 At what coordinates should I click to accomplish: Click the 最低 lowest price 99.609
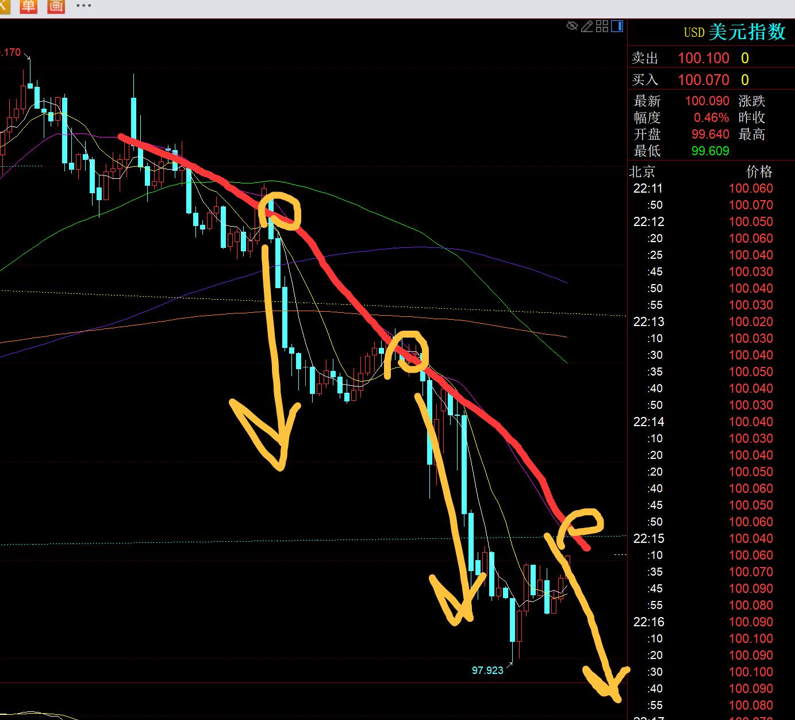[710, 151]
